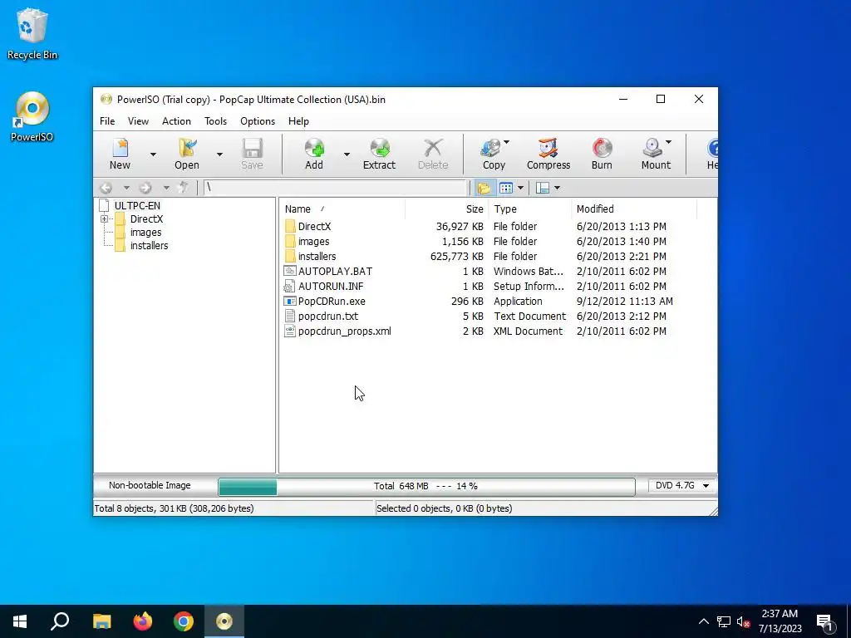Open the Windows Start menu
This screenshot has width=851, height=638.
pos(20,621)
